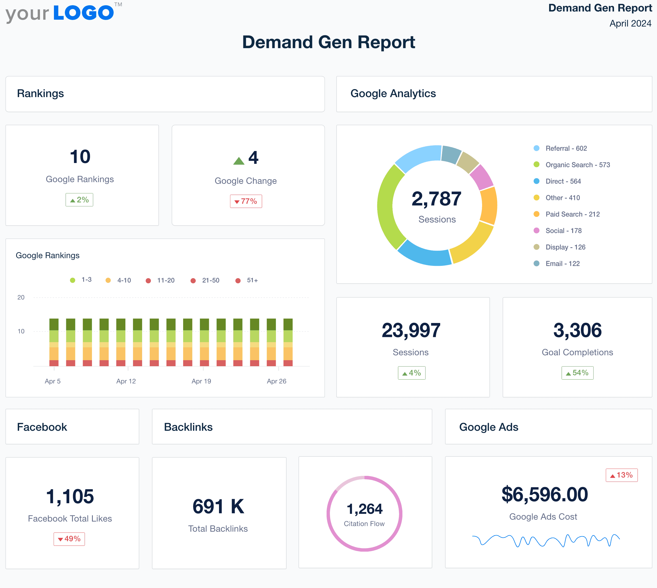Viewport: 657px width, 588px height.
Task: Expand the Google Analytics panel
Action: [x=393, y=94]
